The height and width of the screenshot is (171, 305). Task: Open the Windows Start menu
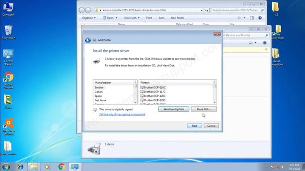coord(6,167)
